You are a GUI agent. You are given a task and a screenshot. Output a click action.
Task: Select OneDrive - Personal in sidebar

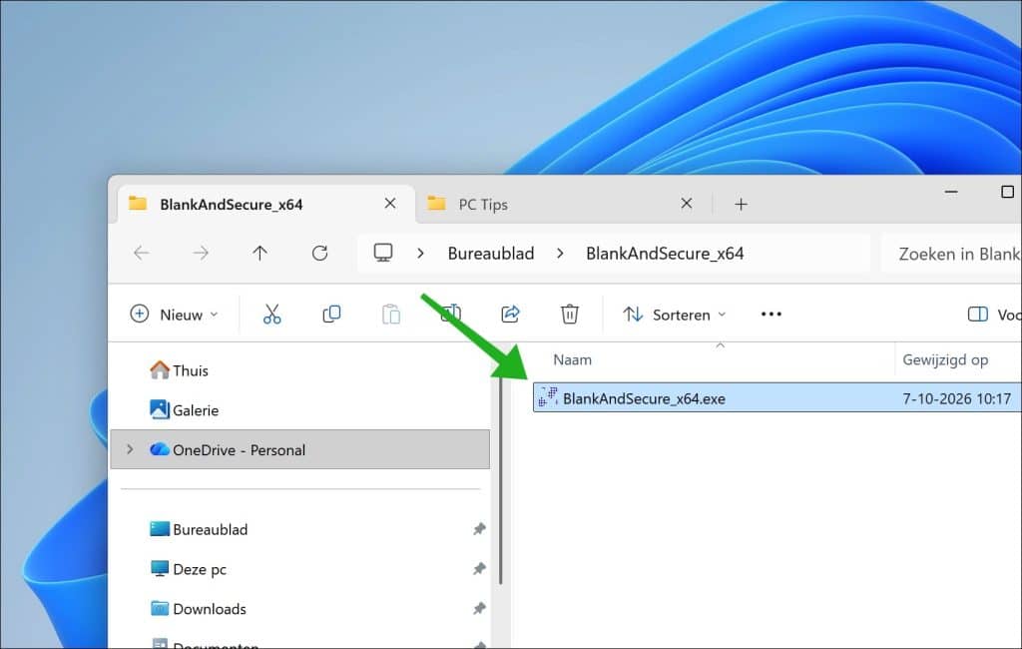299,449
